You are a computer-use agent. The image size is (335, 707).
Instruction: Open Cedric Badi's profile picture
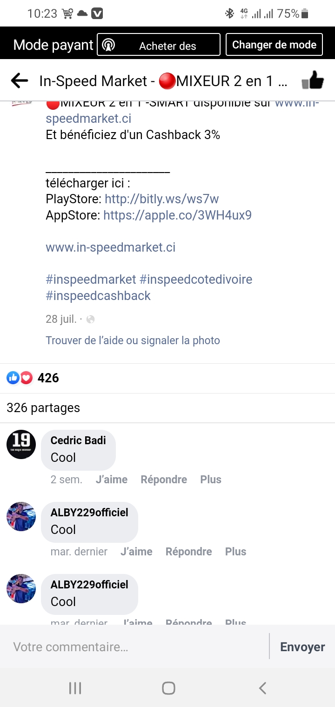(21, 444)
